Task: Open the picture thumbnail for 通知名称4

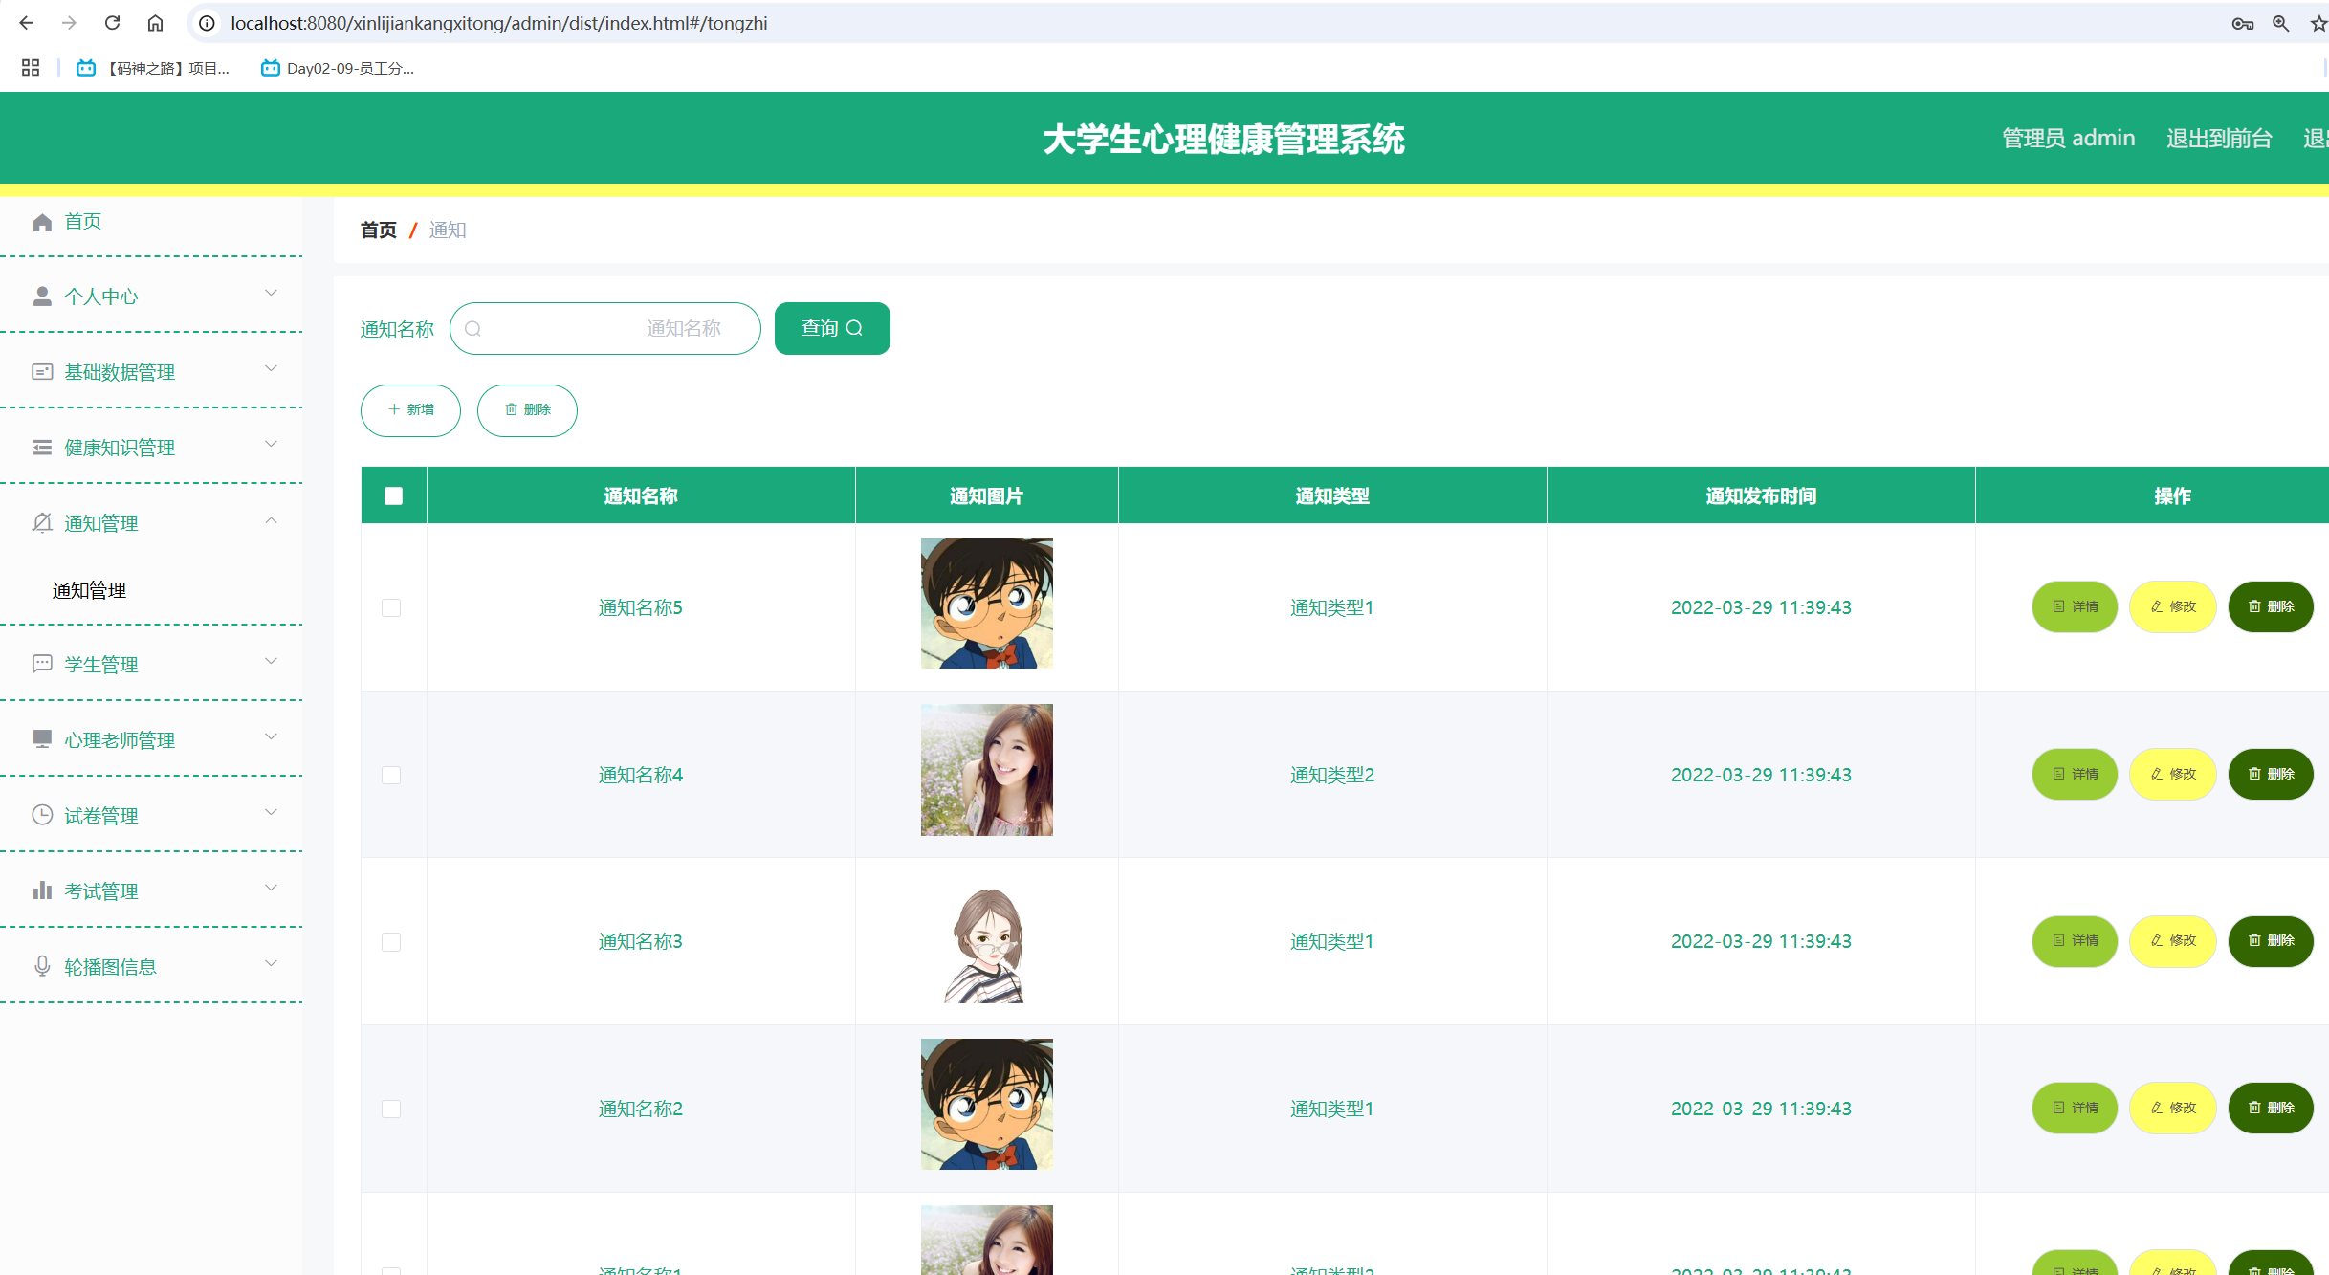Action: (x=986, y=770)
